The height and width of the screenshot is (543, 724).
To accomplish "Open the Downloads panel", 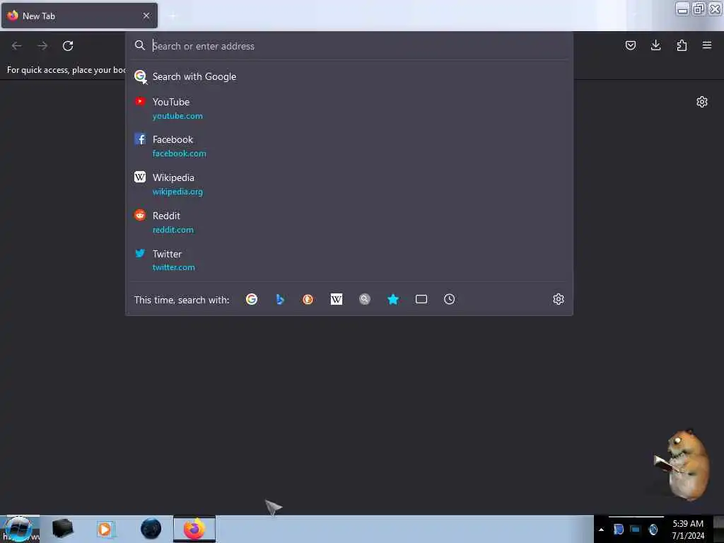I will [655, 45].
